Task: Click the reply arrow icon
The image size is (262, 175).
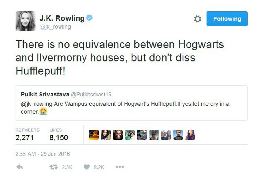Action: tap(20, 167)
